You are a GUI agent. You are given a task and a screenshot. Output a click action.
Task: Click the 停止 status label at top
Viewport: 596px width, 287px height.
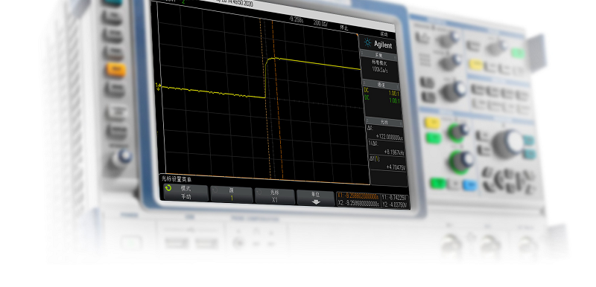point(343,28)
